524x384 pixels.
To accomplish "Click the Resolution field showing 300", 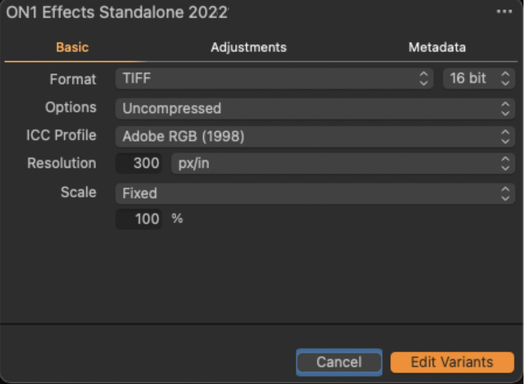I will 139,164.
